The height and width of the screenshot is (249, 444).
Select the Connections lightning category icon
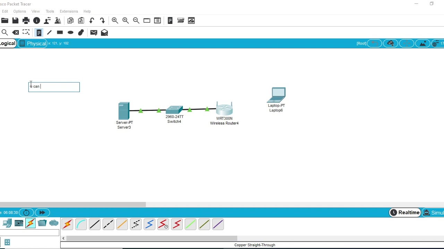coord(31,223)
